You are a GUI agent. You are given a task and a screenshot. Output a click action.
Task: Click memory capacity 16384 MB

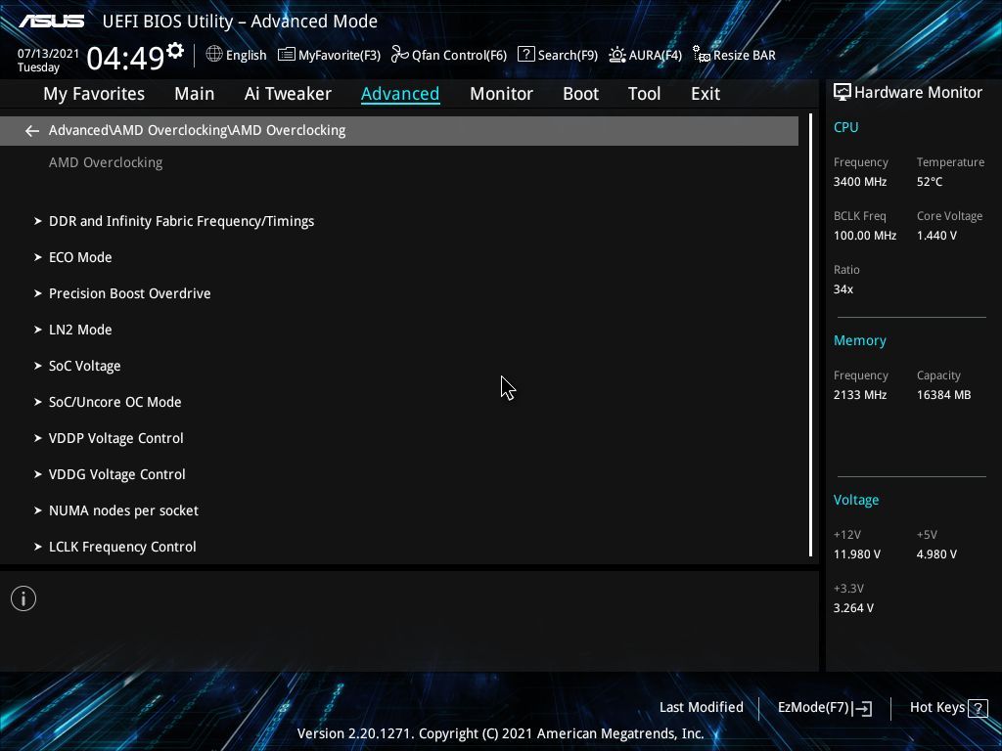943,395
